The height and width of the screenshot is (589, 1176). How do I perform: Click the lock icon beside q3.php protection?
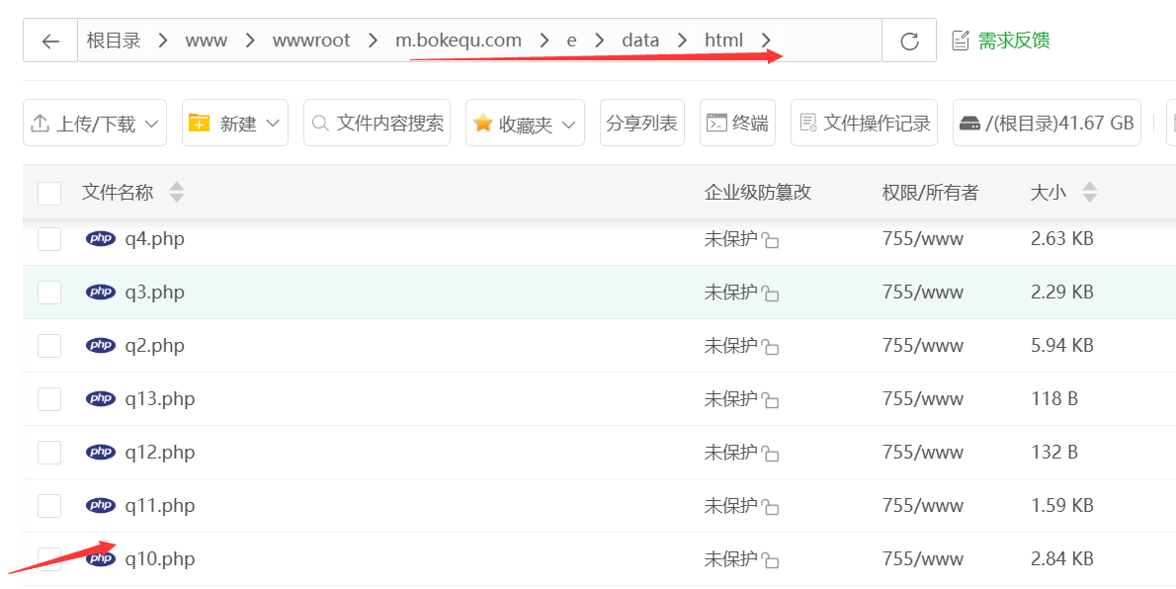click(x=771, y=294)
